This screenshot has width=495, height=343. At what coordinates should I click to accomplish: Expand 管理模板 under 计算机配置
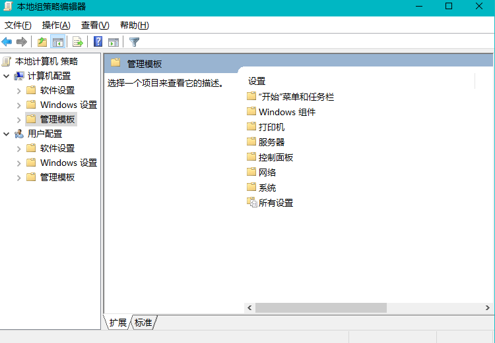point(18,120)
